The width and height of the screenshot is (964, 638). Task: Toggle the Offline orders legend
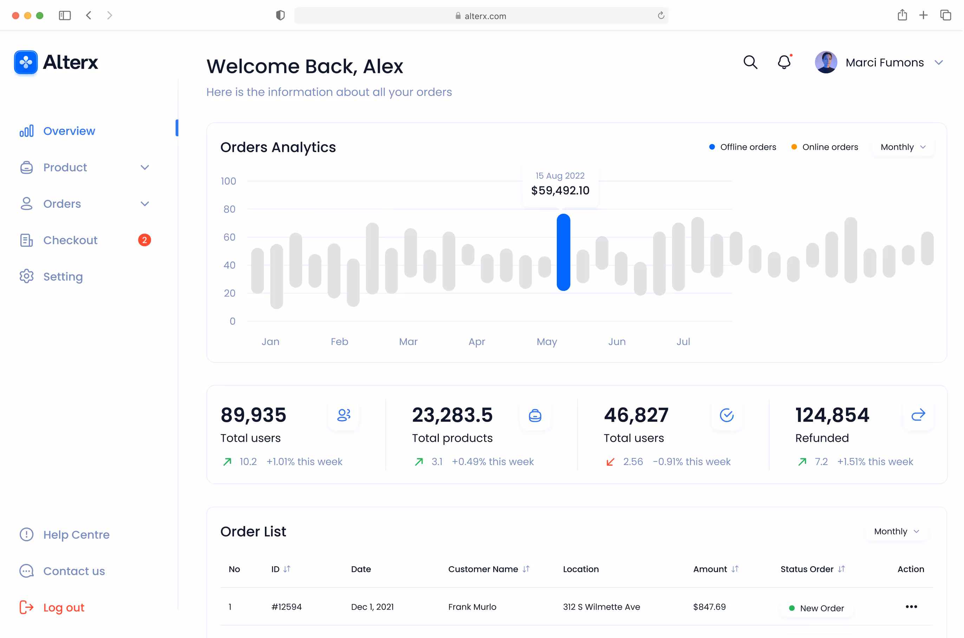tap(741, 147)
